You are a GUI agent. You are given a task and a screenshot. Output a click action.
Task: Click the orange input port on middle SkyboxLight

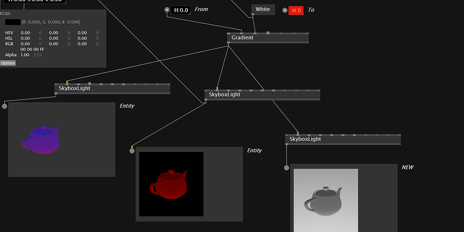pyautogui.click(x=217, y=89)
